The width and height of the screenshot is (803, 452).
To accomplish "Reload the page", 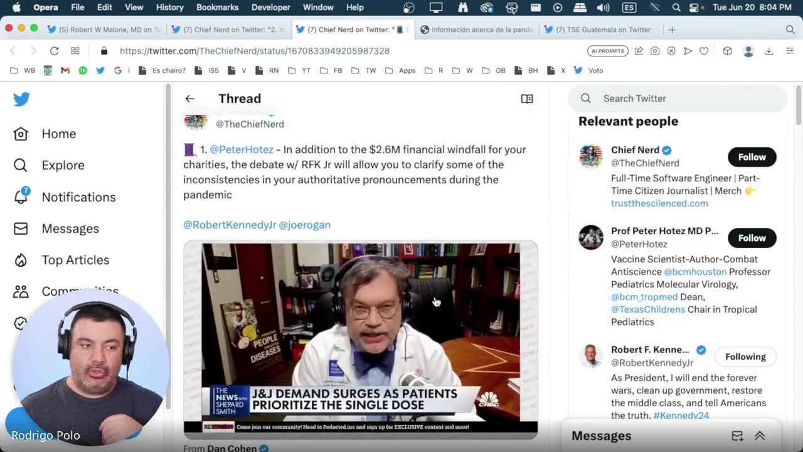I will click(54, 51).
